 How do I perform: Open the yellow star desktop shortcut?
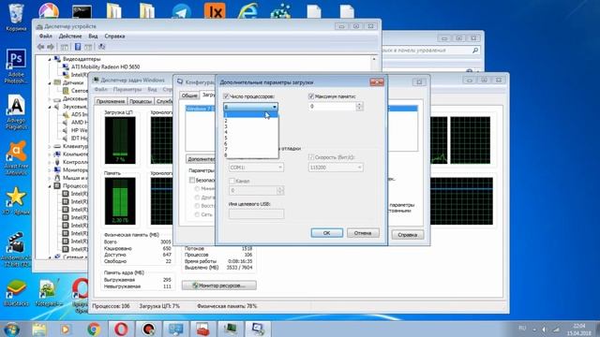pos(16,200)
